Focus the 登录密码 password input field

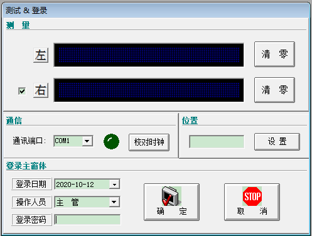pos(87,220)
